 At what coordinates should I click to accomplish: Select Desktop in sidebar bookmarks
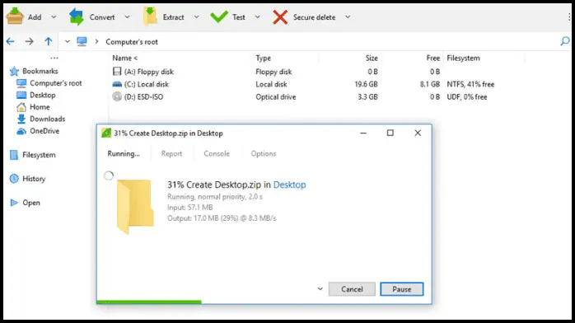(x=43, y=95)
